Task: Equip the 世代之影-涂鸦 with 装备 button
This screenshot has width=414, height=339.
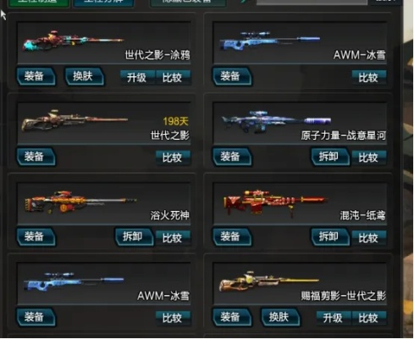Action: (36, 76)
